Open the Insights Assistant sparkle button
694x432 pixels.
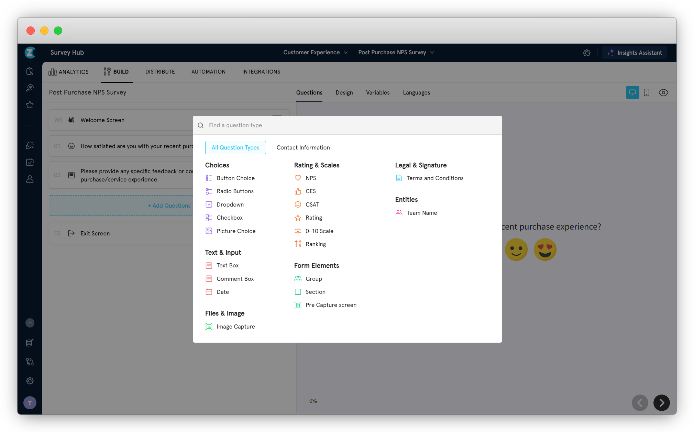[x=634, y=53]
